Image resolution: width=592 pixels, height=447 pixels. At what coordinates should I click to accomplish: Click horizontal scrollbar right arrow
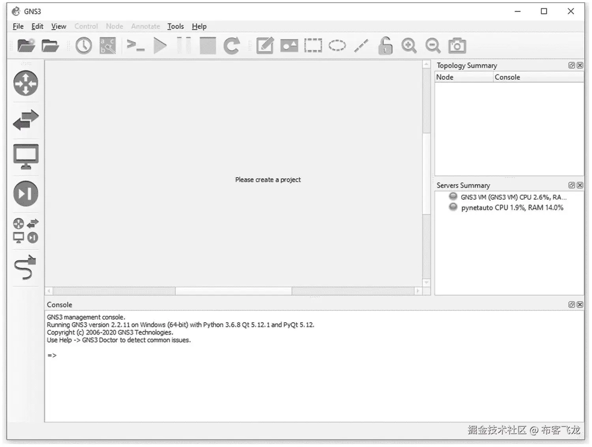(418, 291)
